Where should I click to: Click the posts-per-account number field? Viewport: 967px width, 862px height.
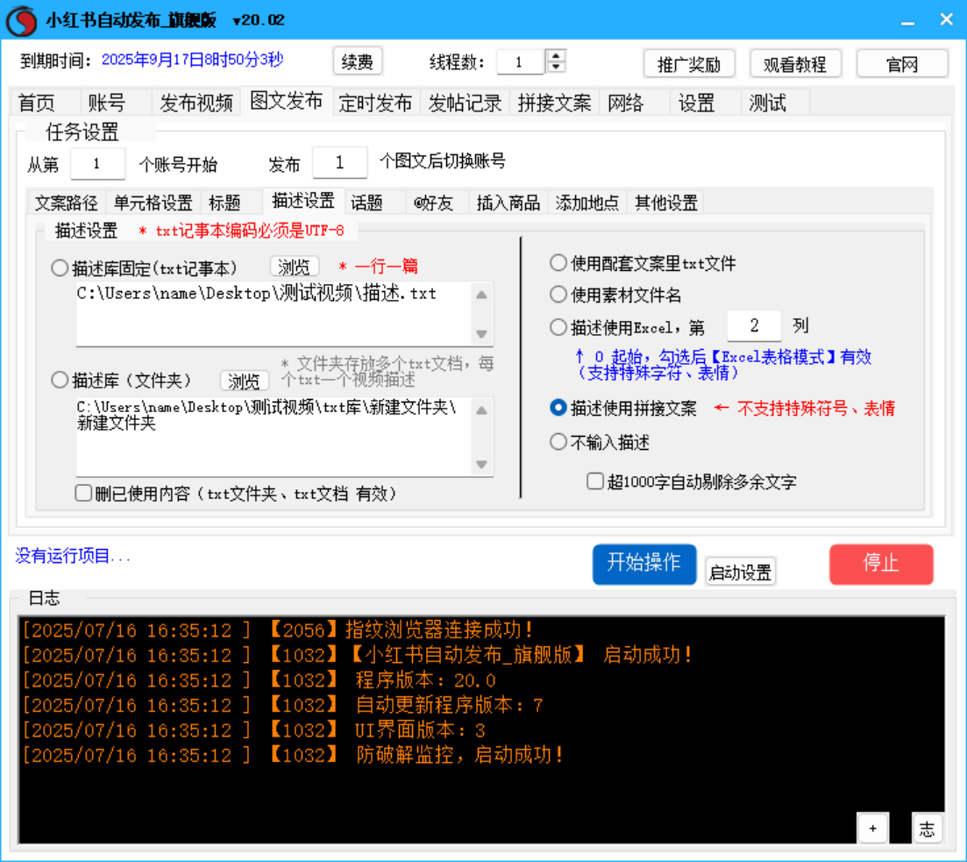point(340,162)
